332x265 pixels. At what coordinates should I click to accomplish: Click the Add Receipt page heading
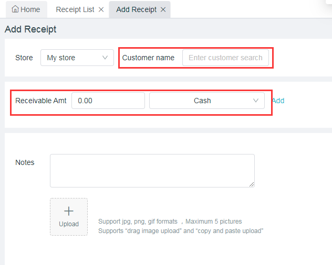point(30,29)
